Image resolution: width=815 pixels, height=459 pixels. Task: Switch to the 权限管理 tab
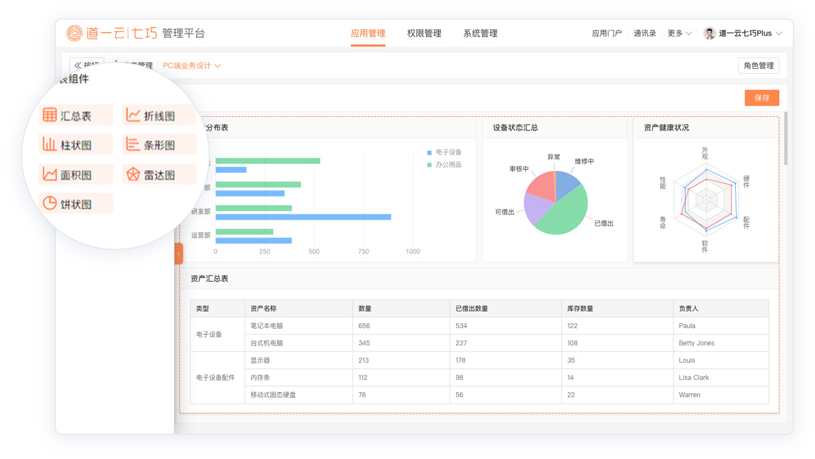[x=424, y=34]
